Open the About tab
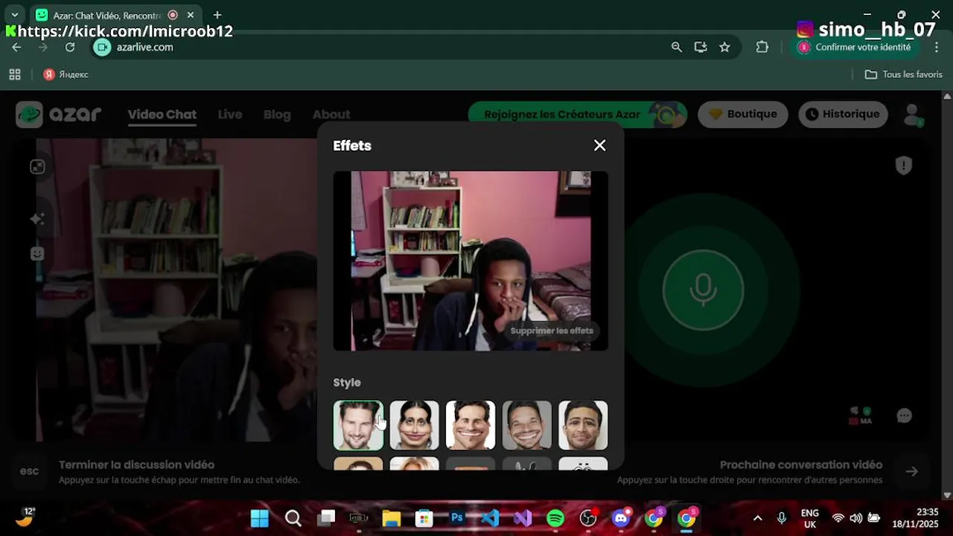Screen dimensions: 953x536 (x=331, y=115)
